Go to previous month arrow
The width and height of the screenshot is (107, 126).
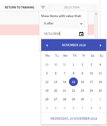(x=47, y=45)
